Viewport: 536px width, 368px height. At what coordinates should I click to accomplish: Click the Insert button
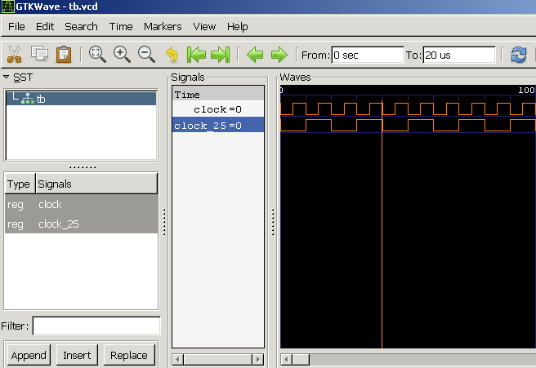click(x=77, y=356)
